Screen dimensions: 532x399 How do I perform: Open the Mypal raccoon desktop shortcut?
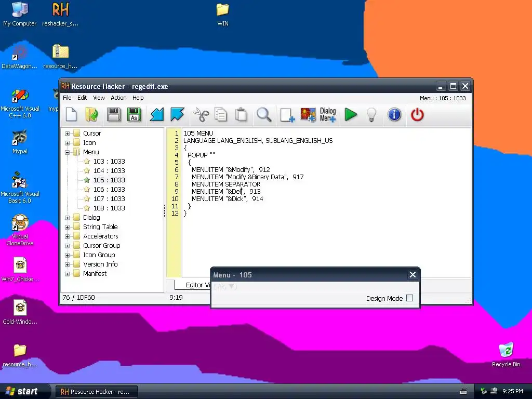pos(20,142)
